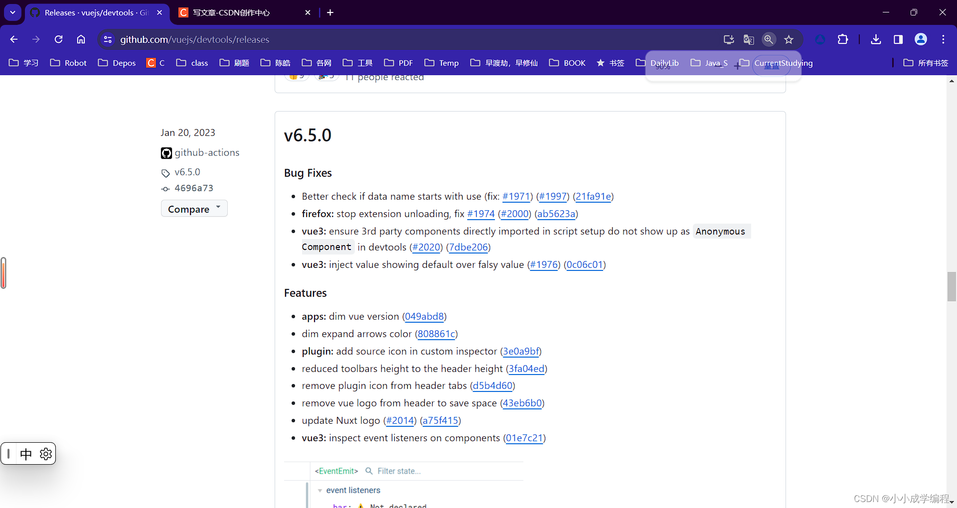Switch IME input to English
Viewport: 957px width, 508px height.
click(26, 454)
